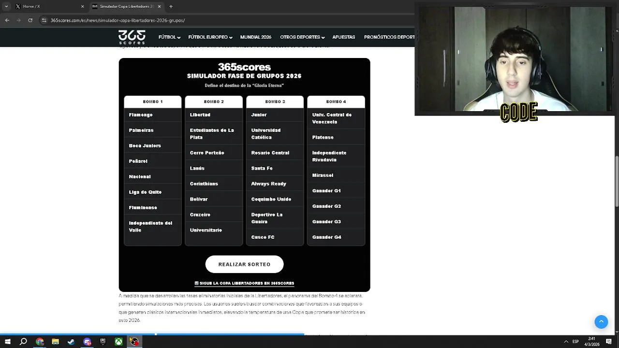Follow the Sigue la Copa Libertadores link
The height and width of the screenshot is (348, 619).
point(244,283)
